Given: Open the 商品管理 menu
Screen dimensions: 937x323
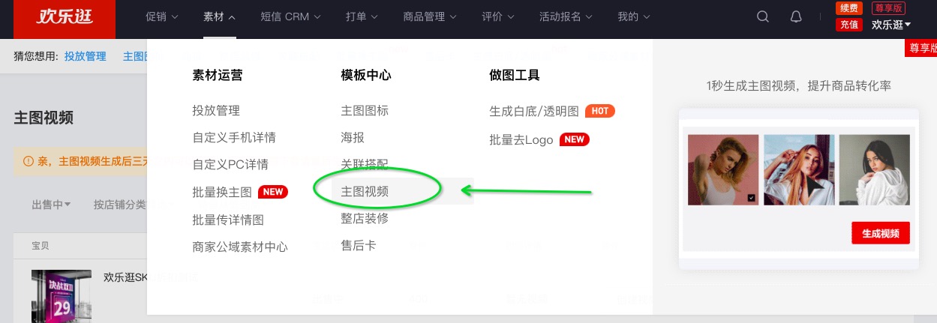Looking at the screenshot, I should click(434, 16).
